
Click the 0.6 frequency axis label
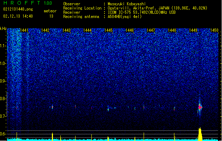(x=3, y=134)
